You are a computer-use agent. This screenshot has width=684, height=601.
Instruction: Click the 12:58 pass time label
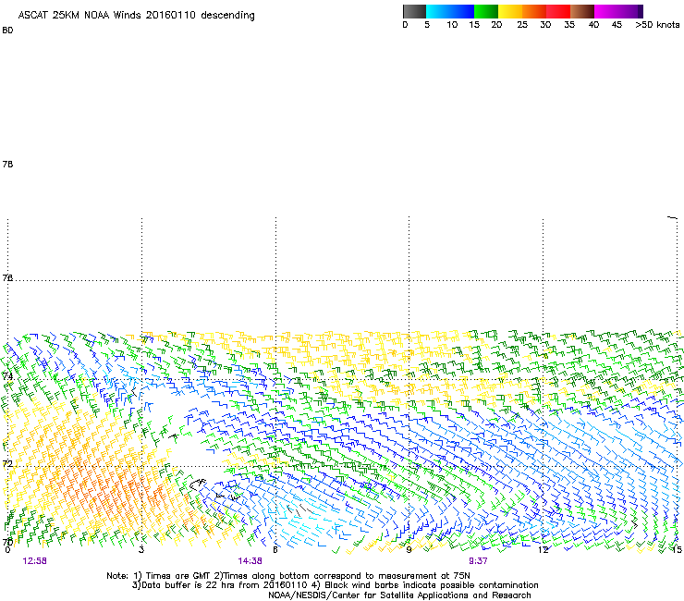[35, 560]
